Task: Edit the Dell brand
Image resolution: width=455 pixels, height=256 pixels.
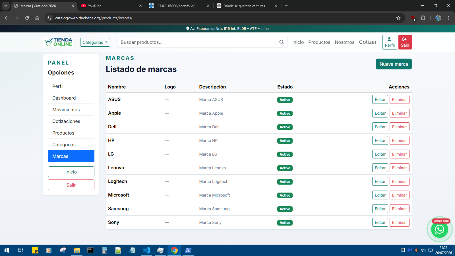Action: tap(380, 127)
